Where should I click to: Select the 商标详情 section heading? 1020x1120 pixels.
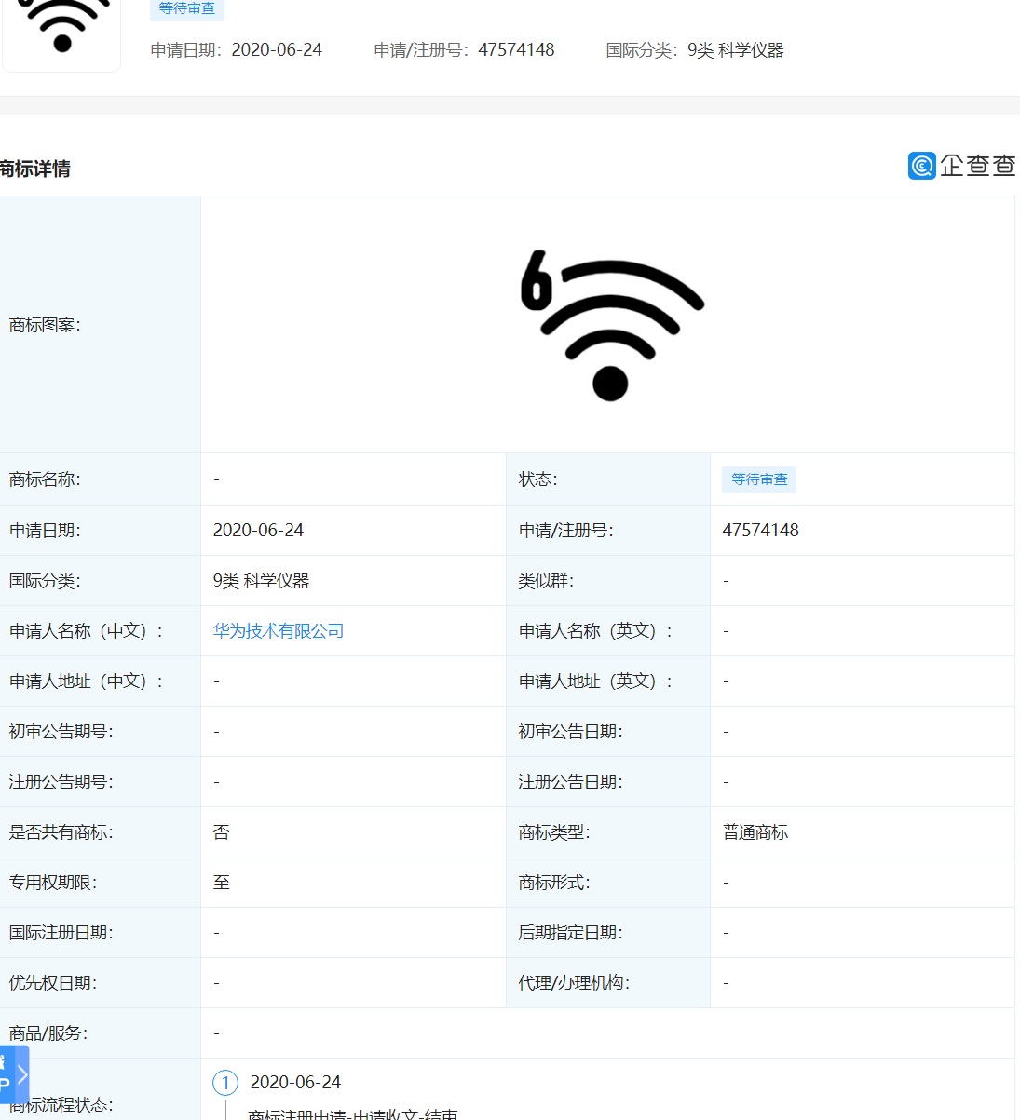[x=35, y=169]
